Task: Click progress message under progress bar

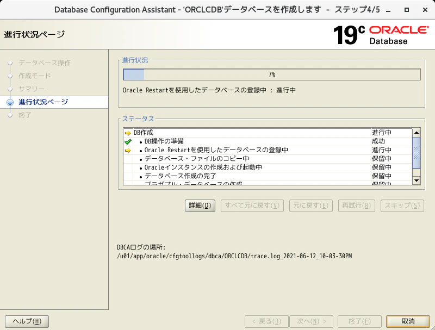Action: pyautogui.click(x=209, y=90)
